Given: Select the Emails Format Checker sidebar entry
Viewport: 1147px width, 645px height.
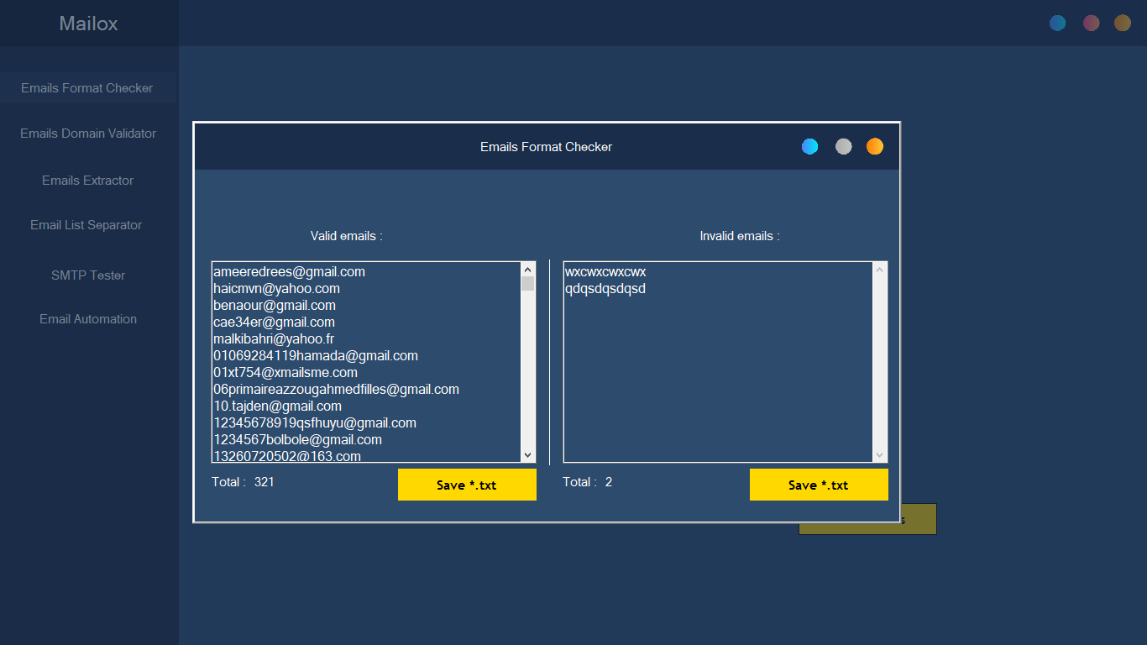Looking at the screenshot, I should pyautogui.click(x=87, y=87).
